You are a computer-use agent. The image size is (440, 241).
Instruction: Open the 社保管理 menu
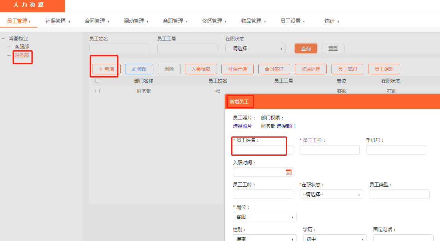(57, 21)
